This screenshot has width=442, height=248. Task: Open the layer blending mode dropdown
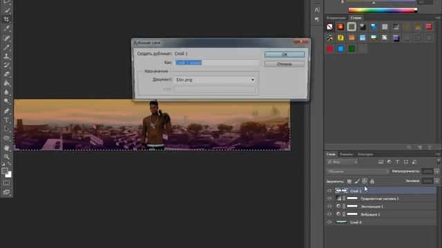[x=358, y=172]
